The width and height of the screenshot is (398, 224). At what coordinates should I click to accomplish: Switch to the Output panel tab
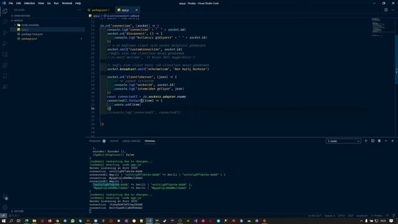click(x=114, y=141)
